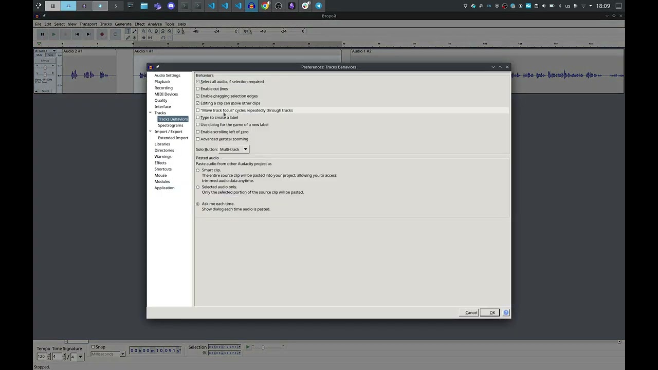Click the green Play button
Screen dimensions: 658x370
pos(53,34)
